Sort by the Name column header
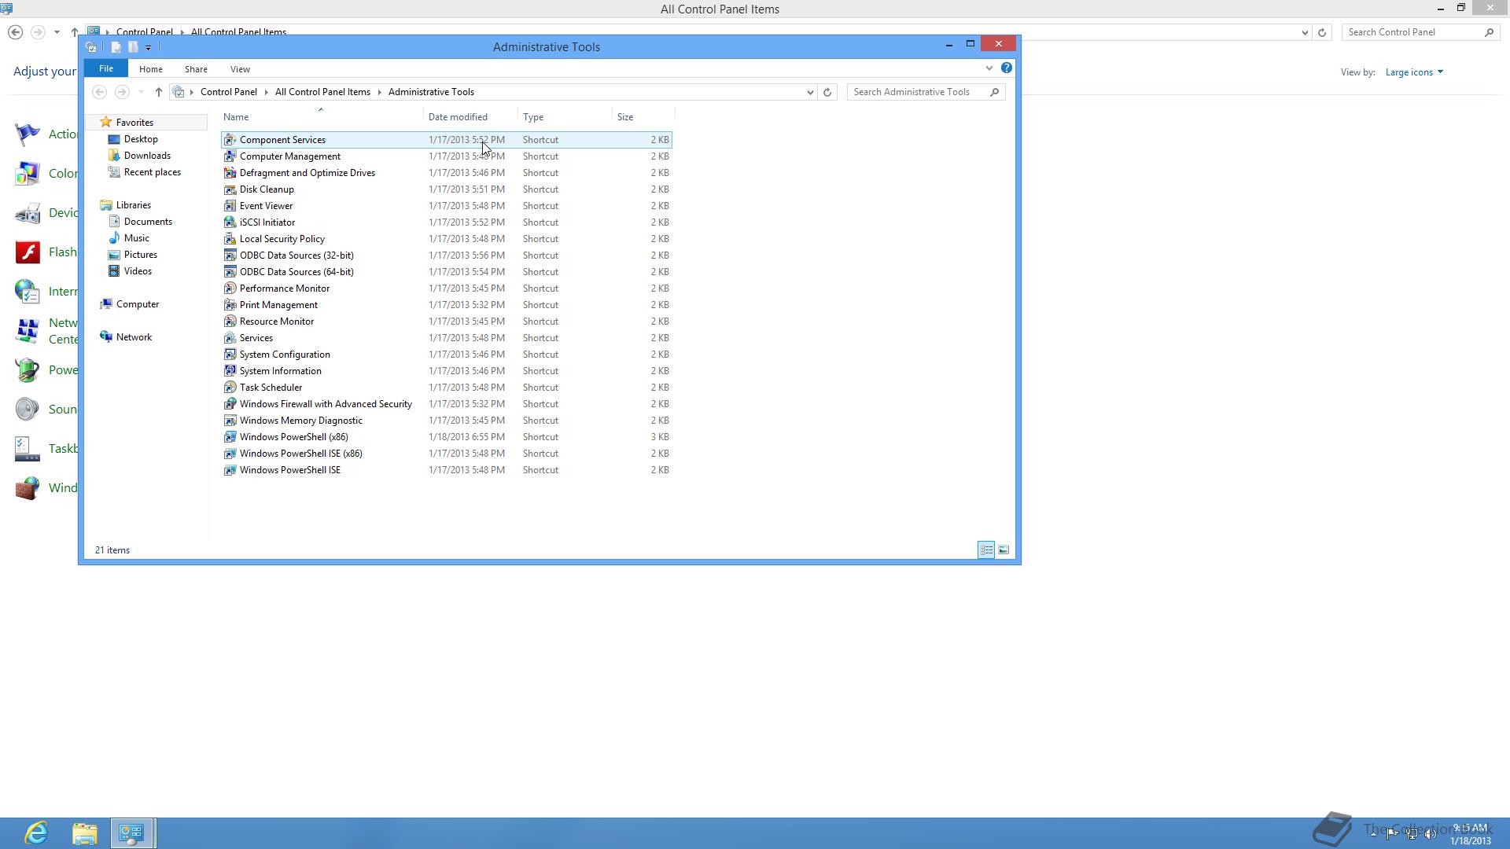The height and width of the screenshot is (849, 1510). click(322, 117)
